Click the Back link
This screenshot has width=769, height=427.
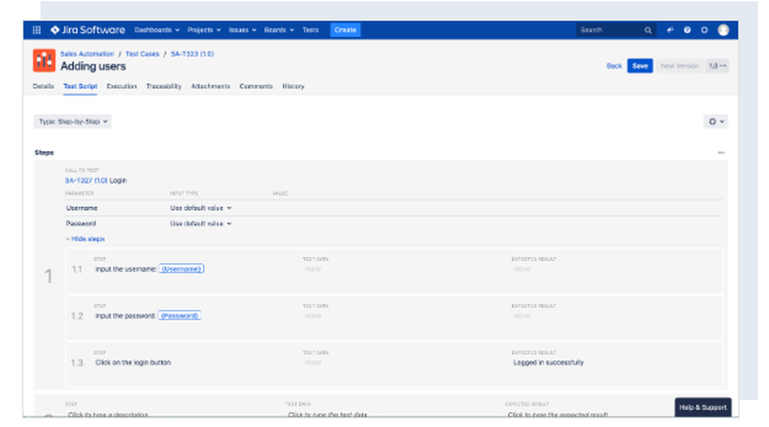[614, 65]
